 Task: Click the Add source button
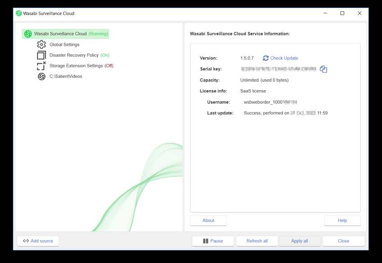pyautogui.click(x=38, y=241)
